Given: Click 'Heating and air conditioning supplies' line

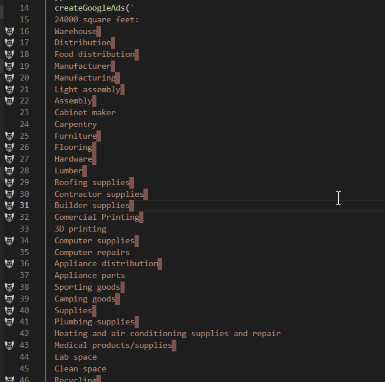Looking at the screenshot, I should click(x=168, y=334).
